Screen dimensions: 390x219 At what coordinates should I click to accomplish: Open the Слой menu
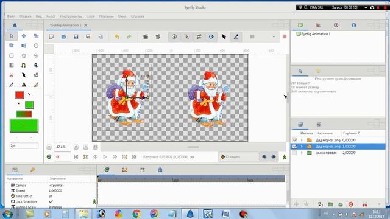91,16
